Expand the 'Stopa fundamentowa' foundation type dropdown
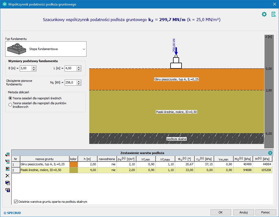This screenshot has height=217, width=279. (84, 49)
